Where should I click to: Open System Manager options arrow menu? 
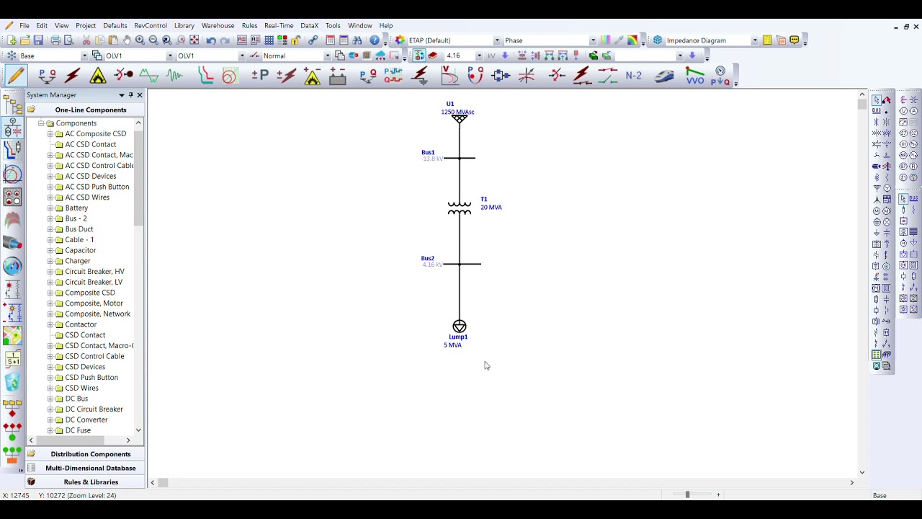click(121, 95)
